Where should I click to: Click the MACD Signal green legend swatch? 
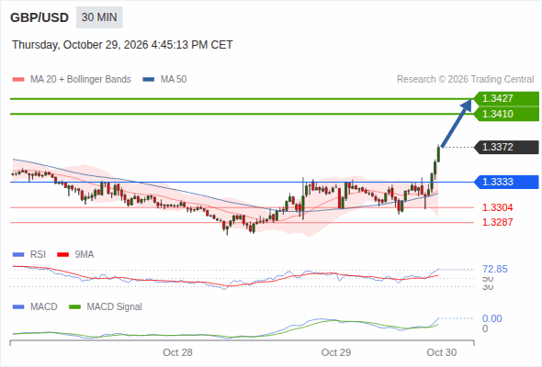(74, 307)
